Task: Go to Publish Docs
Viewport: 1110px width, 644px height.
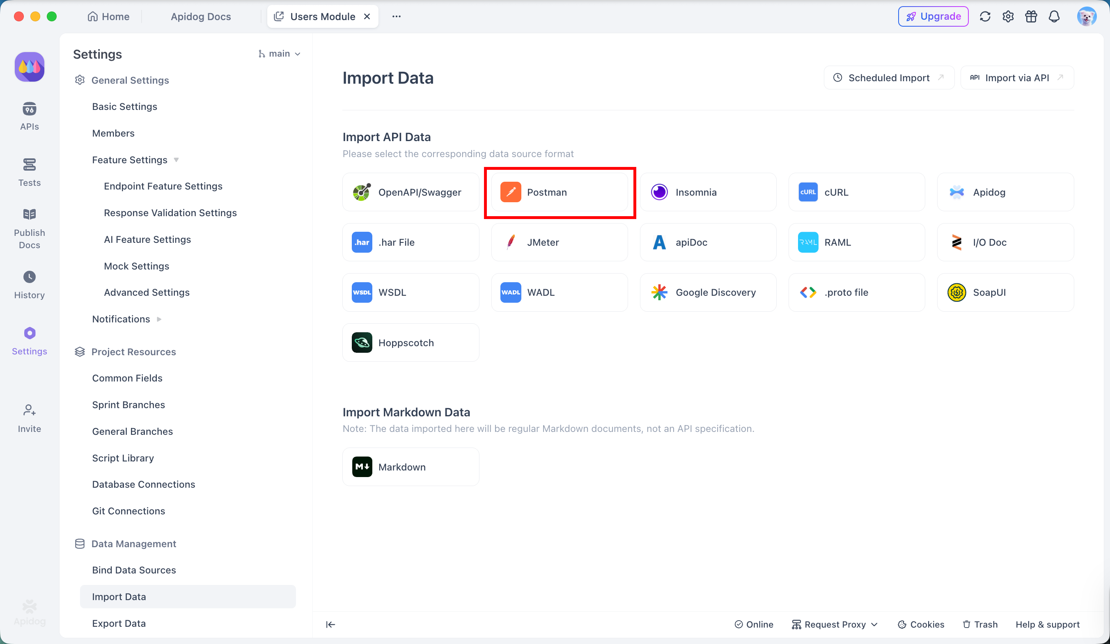Action: tap(30, 228)
